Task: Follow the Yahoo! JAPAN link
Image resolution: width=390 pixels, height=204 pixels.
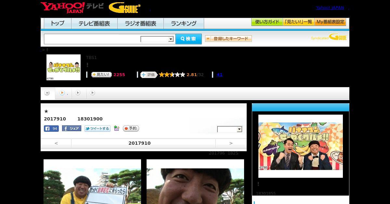Action: pos(330,8)
